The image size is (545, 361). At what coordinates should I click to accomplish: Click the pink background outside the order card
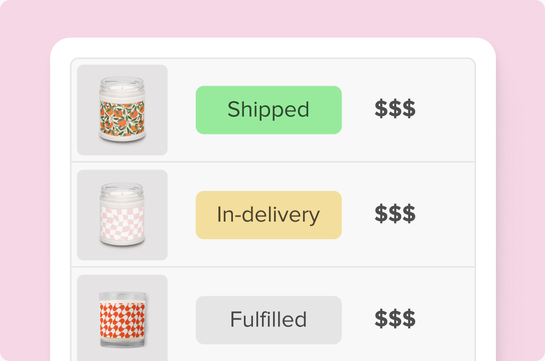(25, 180)
